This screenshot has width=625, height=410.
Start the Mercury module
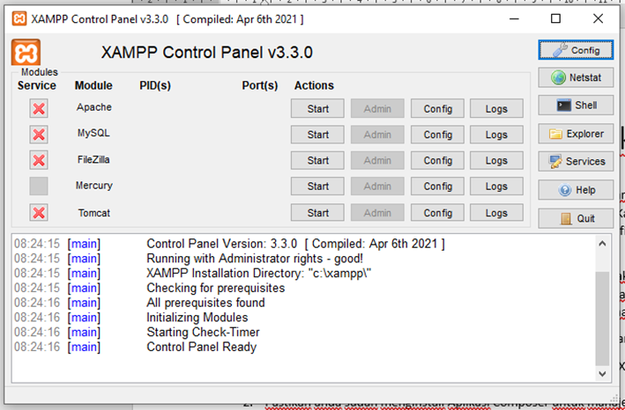pyautogui.click(x=317, y=187)
